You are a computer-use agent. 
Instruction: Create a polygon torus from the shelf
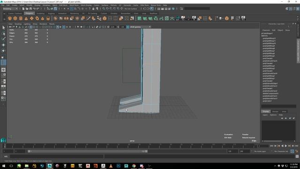coord(37,18)
